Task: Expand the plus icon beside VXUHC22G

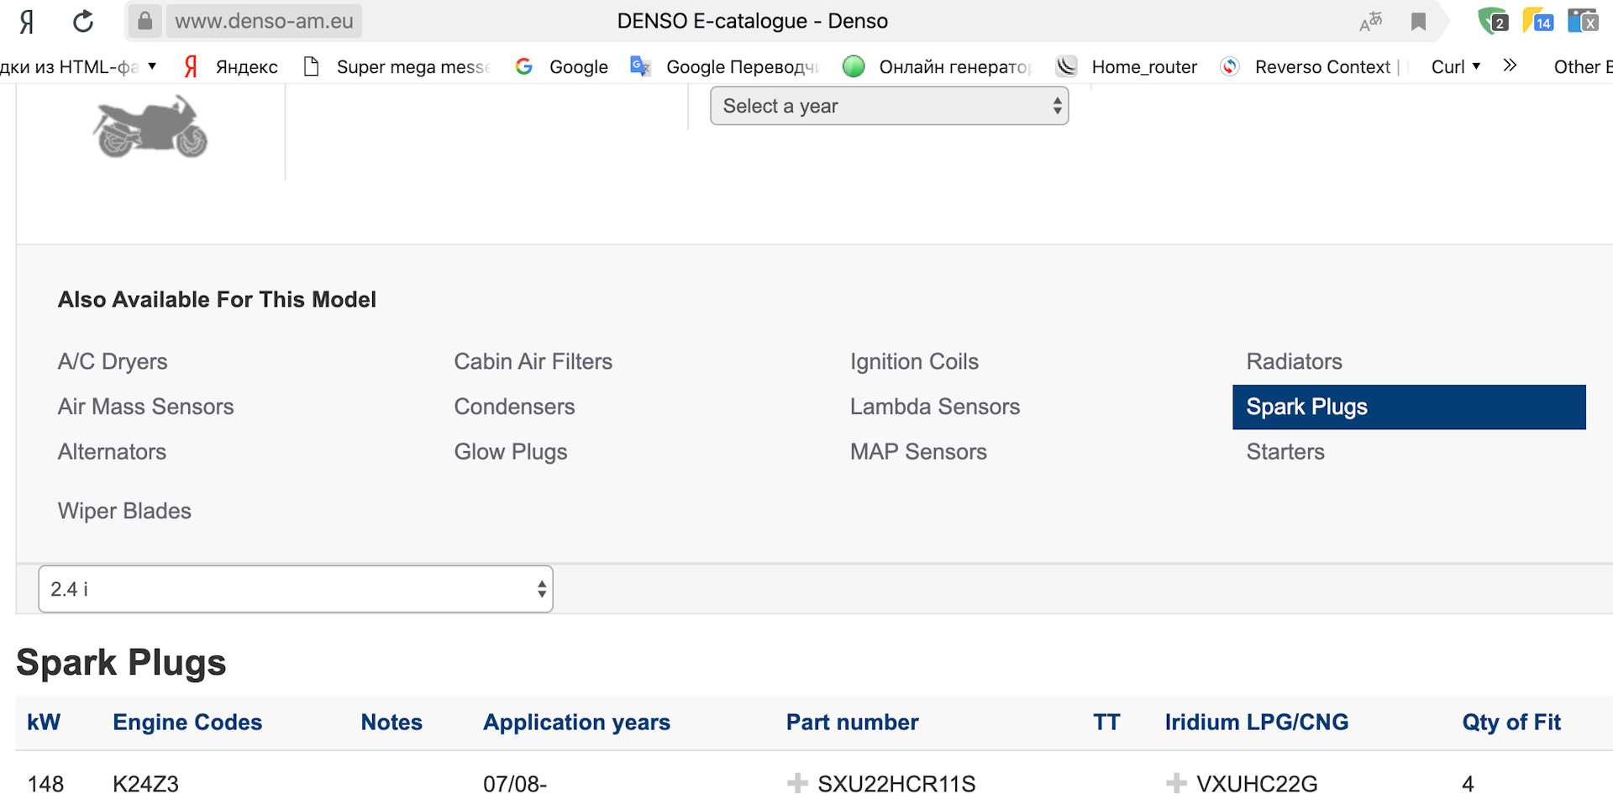Action: [x=1176, y=783]
